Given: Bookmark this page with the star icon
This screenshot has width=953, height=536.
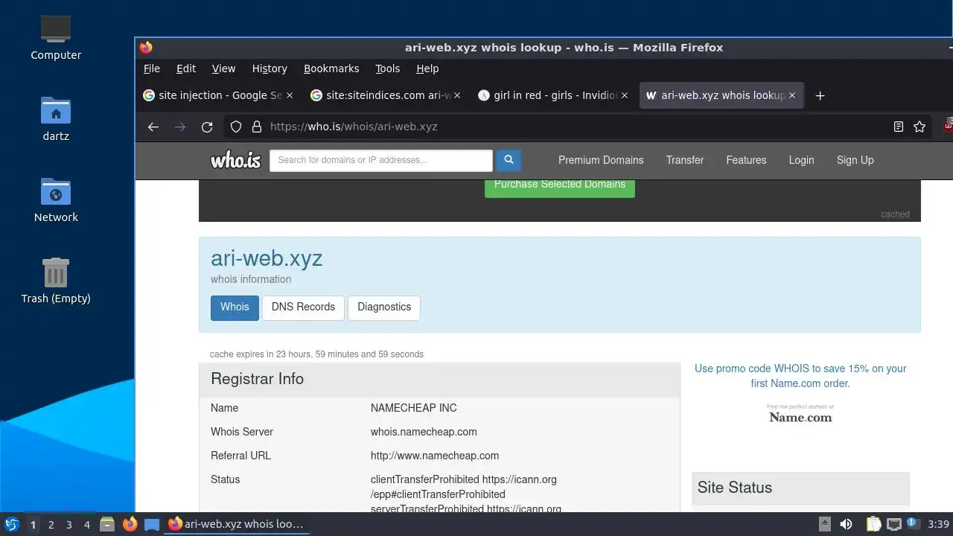Looking at the screenshot, I should [x=919, y=127].
